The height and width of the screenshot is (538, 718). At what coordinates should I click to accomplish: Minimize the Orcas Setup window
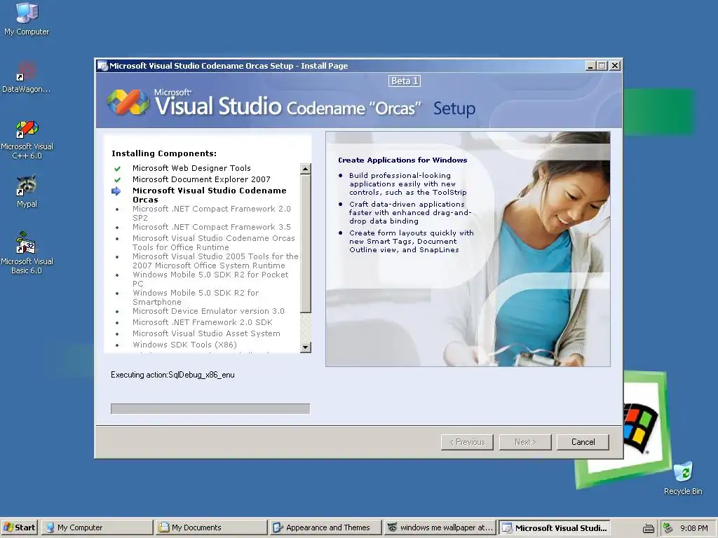tap(590, 66)
